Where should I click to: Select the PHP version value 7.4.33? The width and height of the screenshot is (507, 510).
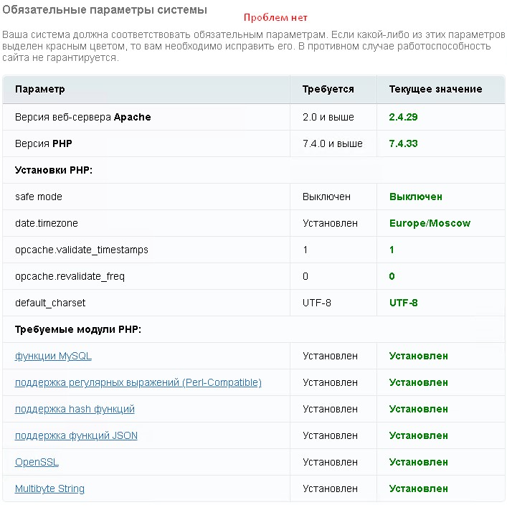pyautogui.click(x=404, y=143)
